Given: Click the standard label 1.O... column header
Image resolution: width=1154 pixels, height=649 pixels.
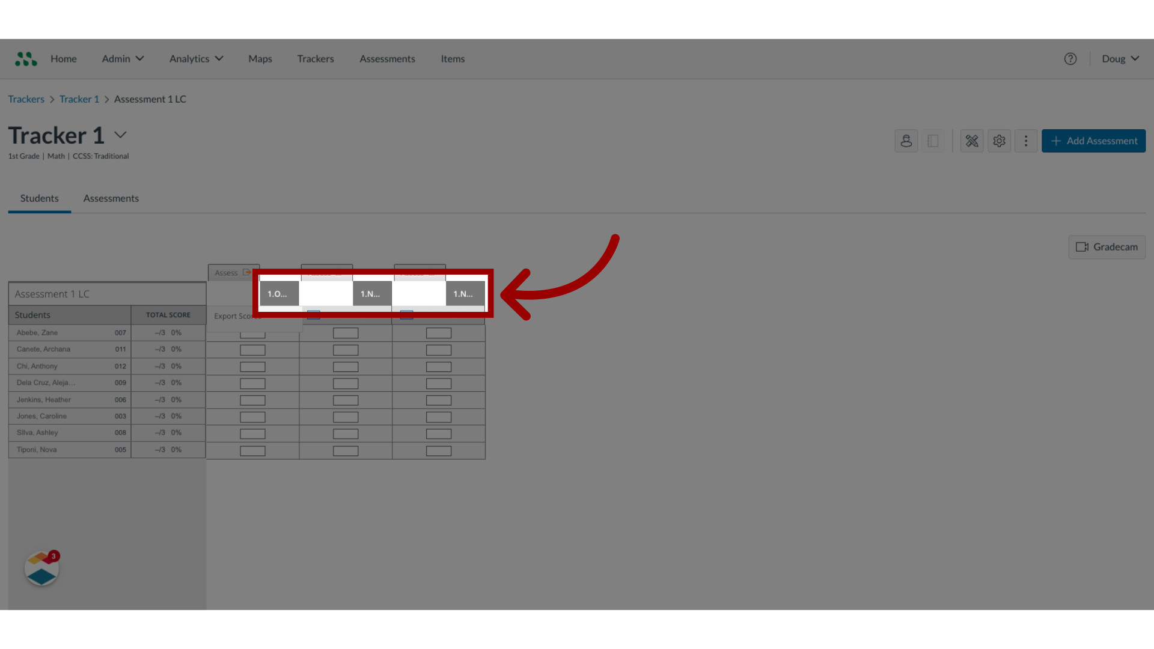Looking at the screenshot, I should click(278, 293).
